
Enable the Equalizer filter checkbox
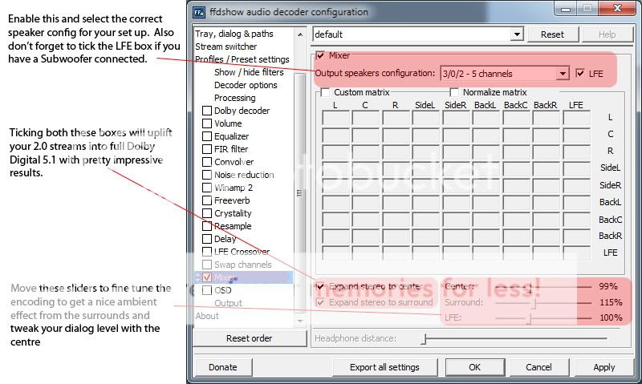pos(207,136)
